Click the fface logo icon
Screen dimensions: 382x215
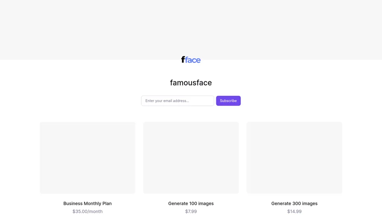click(x=191, y=60)
